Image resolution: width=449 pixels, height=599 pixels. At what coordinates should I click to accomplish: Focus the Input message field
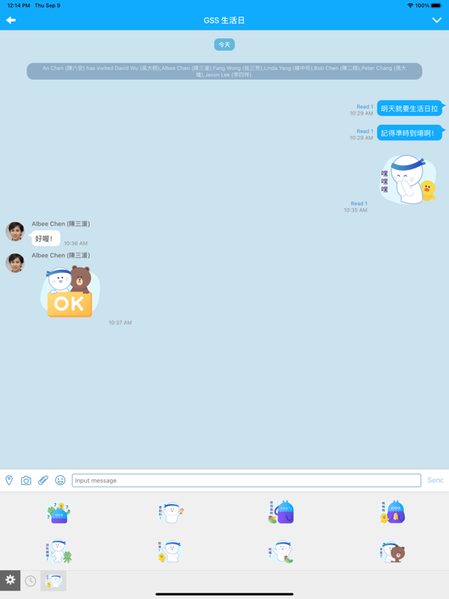pos(246,480)
